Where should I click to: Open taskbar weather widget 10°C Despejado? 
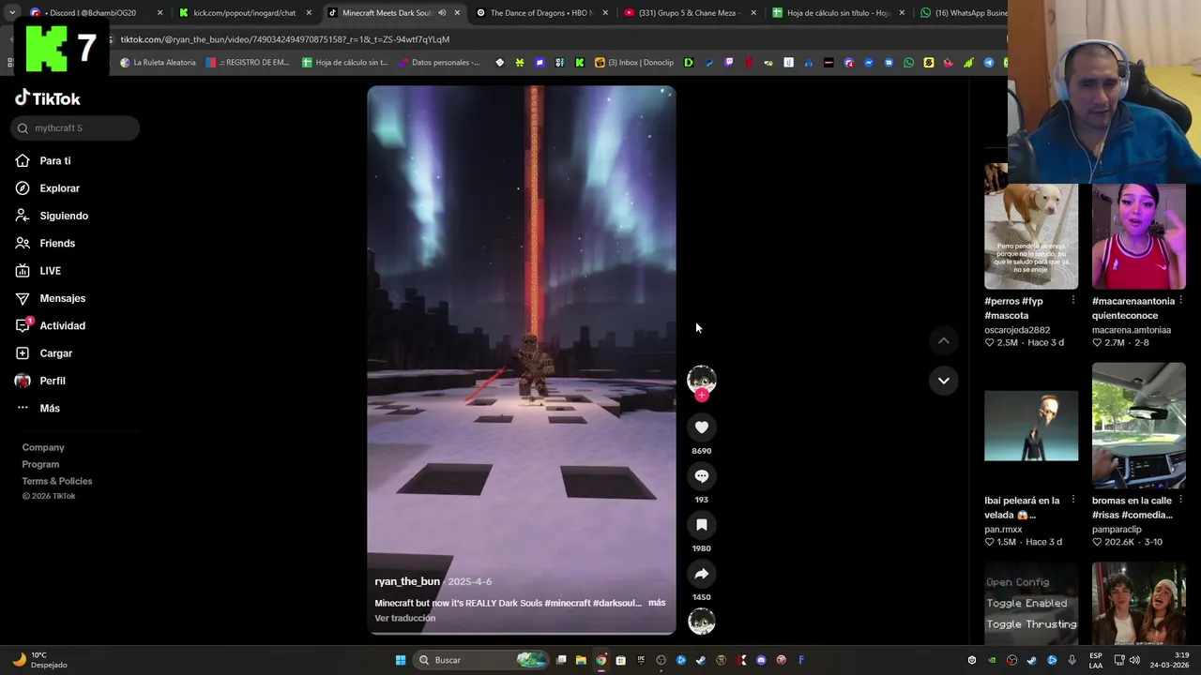pyautogui.click(x=39, y=660)
